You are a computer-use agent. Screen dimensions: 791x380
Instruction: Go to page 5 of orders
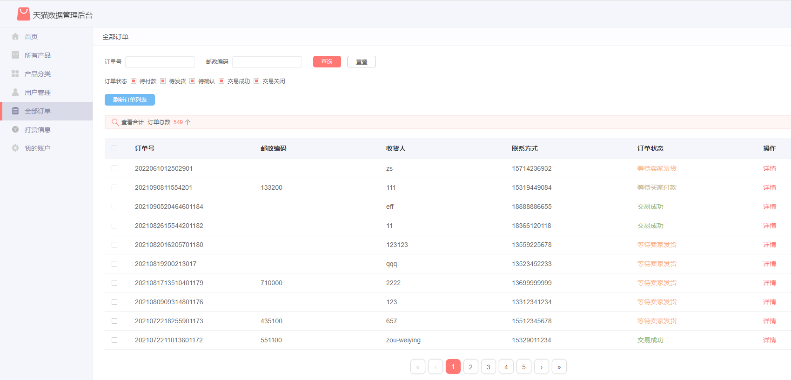tap(524, 367)
